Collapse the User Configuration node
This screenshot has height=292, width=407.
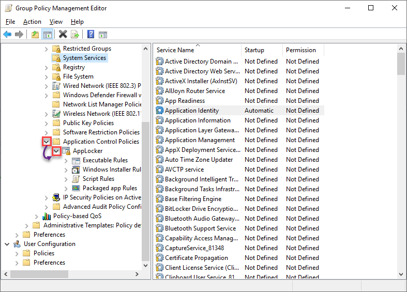point(7,244)
